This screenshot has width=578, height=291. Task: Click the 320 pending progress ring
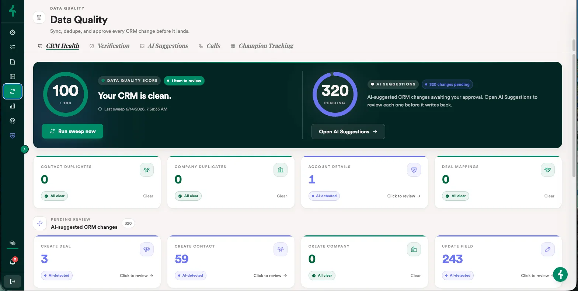(x=335, y=94)
